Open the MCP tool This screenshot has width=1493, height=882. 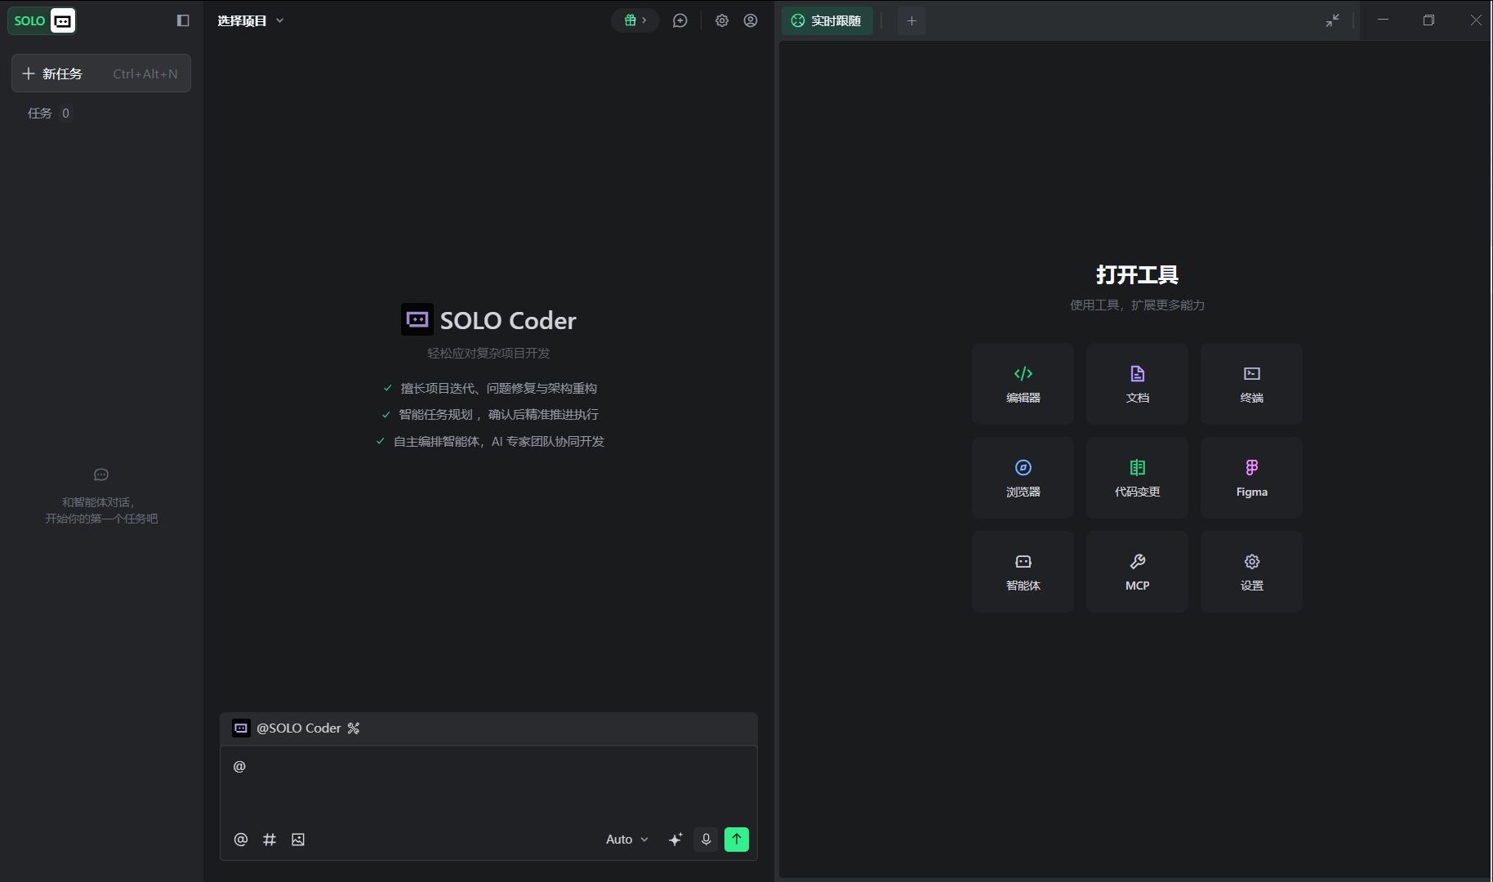(x=1137, y=572)
